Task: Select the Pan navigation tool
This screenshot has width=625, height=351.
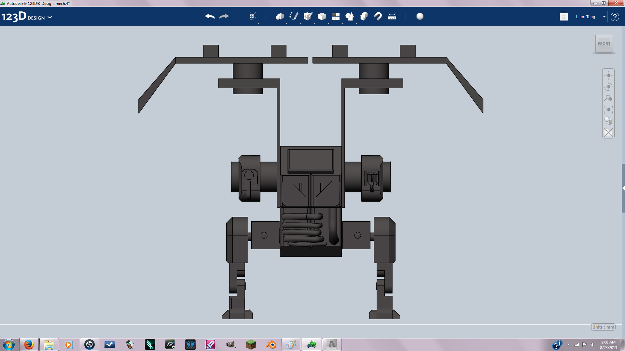Action: [608, 75]
